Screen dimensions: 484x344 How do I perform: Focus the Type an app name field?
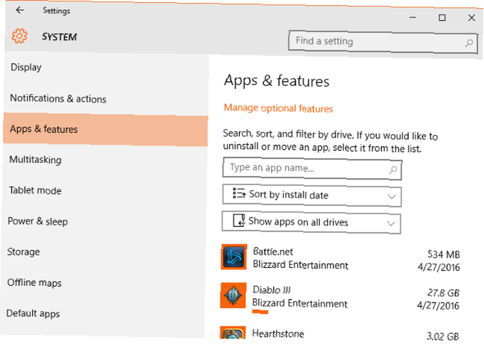312,168
